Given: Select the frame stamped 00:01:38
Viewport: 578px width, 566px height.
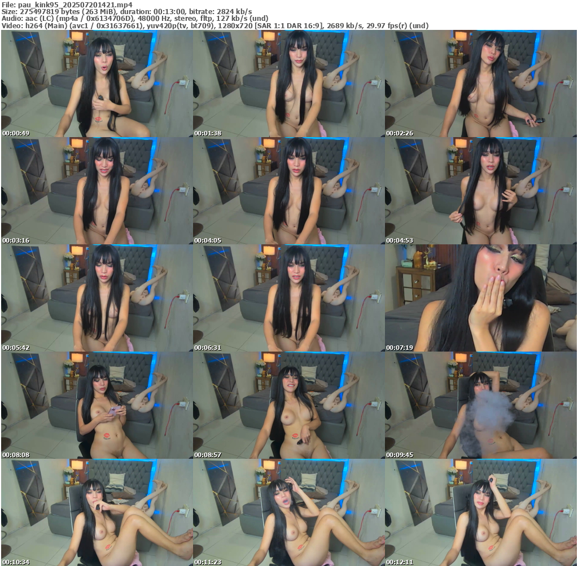Looking at the screenshot, I should [x=288, y=84].
